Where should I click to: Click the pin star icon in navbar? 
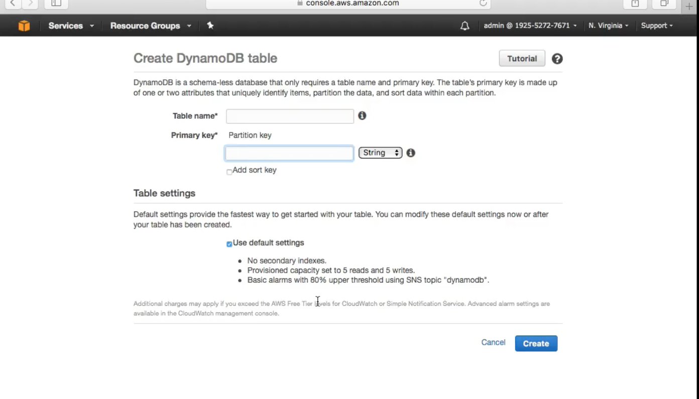[x=210, y=26]
